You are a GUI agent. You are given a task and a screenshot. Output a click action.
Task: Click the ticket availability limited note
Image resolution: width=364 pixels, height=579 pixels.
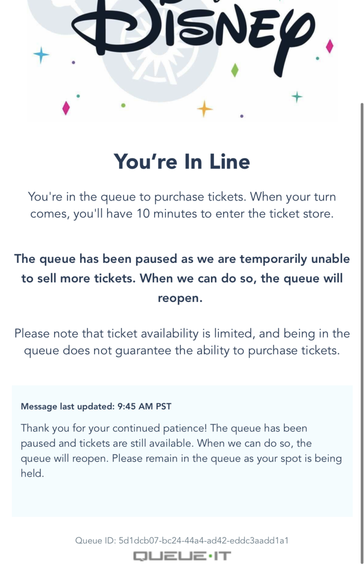pyautogui.click(x=182, y=342)
